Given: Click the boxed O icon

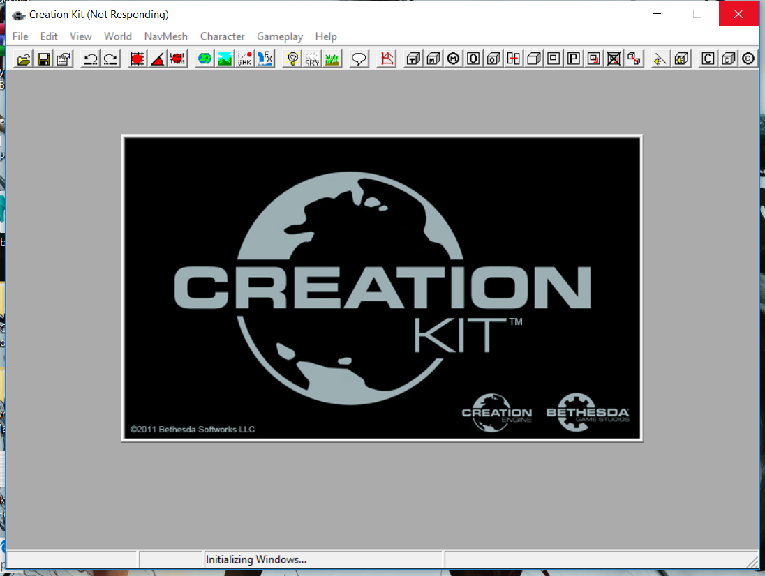Looking at the screenshot, I should (x=473, y=59).
